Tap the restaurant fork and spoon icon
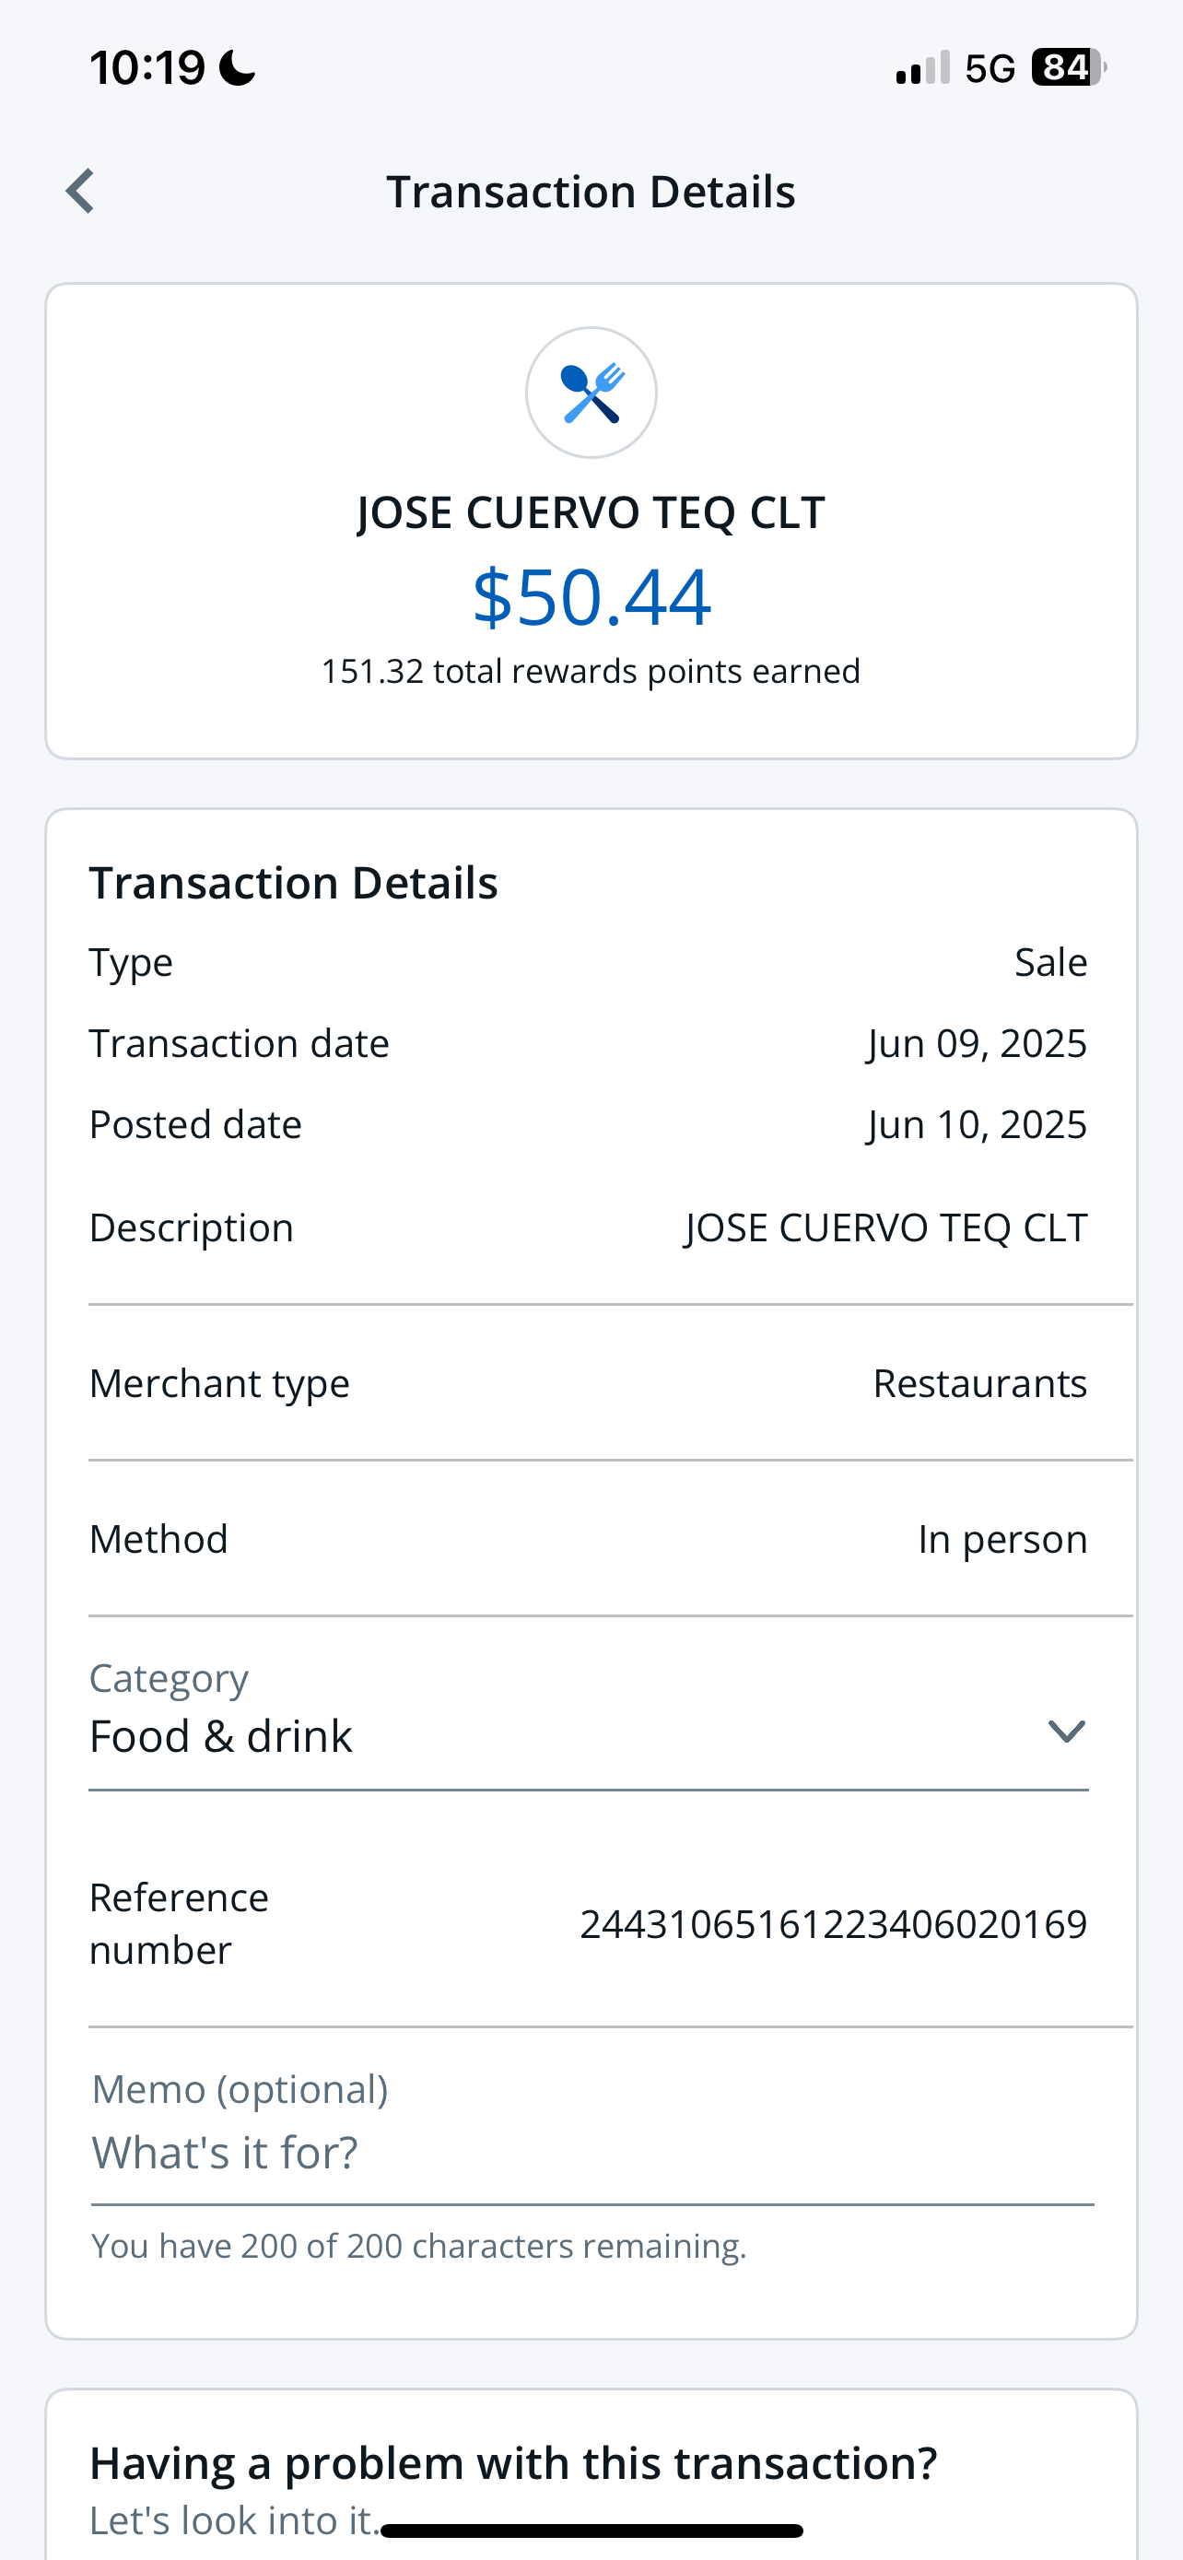Screen dimensions: 1183x2560 tap(591, 393)
